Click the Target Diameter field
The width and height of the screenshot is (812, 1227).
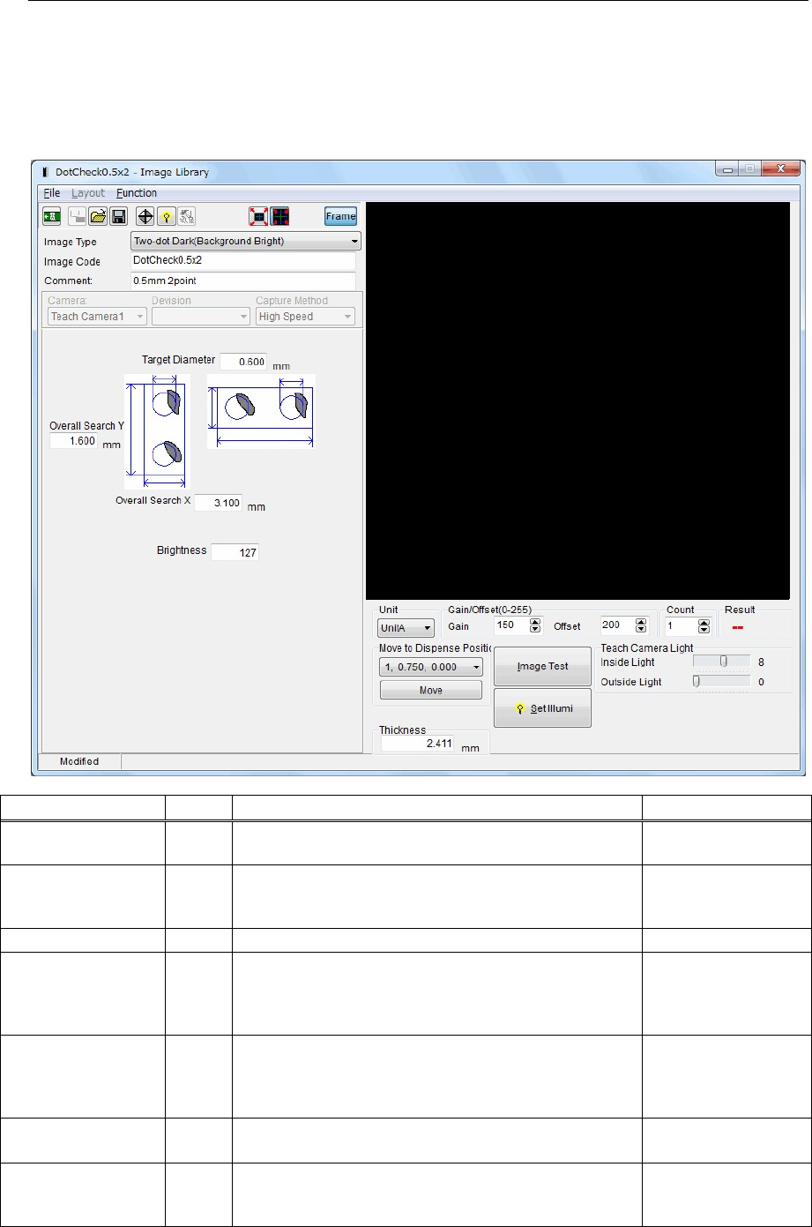click(243, 361)
